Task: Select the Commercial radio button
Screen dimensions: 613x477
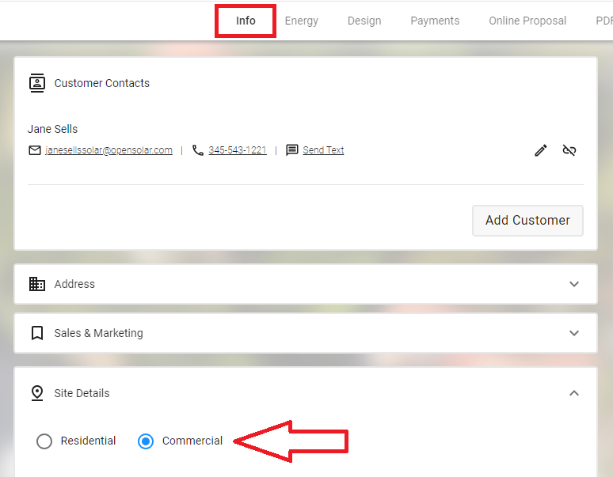Action: point(146,441)
